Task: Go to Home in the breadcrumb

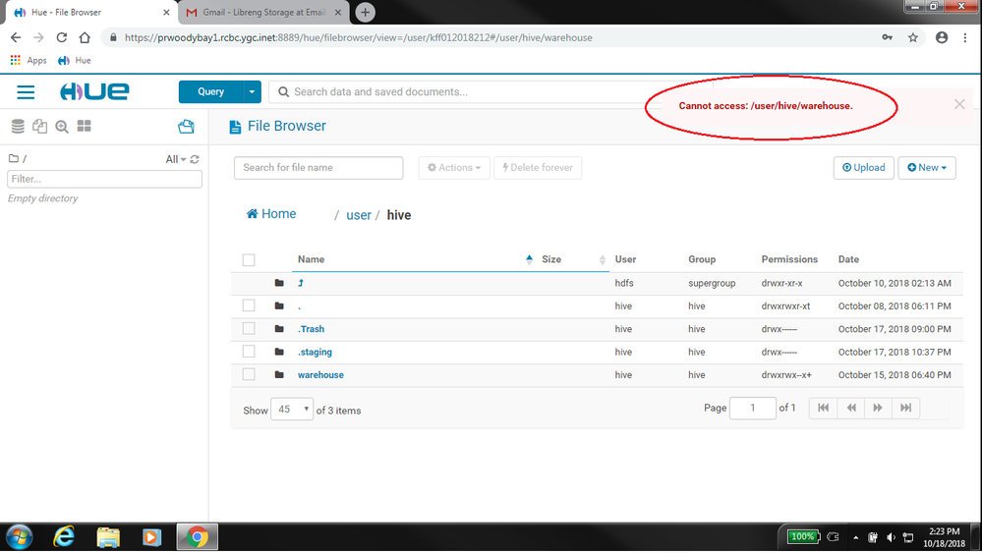Action: point(271,214)
